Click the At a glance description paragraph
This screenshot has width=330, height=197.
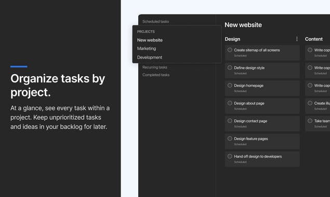[60, 117]
